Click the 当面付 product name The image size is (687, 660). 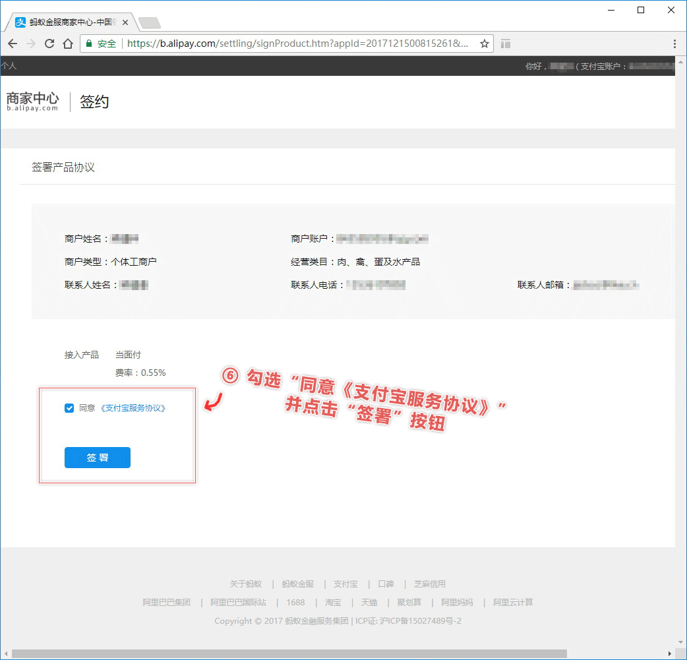(x=128, y=355)
